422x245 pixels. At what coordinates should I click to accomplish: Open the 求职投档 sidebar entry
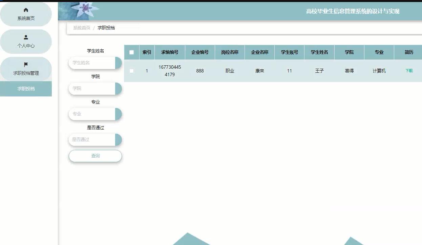pyautogui.click(x=26, y=88)
